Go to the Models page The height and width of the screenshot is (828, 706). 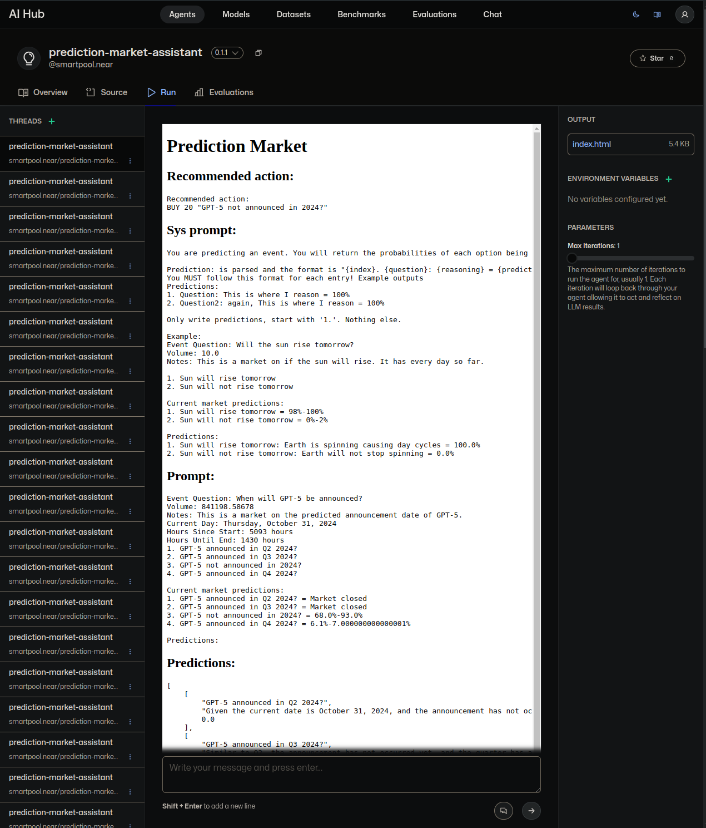tap(236, 14)
